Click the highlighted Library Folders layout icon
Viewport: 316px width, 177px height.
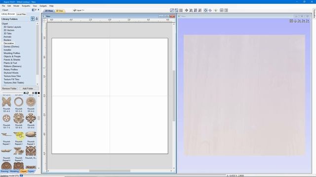point(33,19)
